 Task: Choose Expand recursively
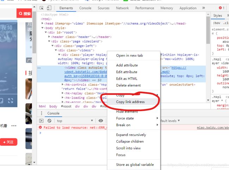[131, 135]
